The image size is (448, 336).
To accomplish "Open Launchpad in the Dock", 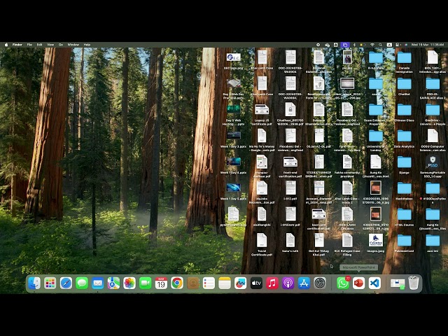I will coord(50,283).
